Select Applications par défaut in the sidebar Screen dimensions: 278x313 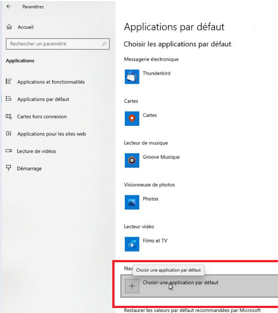pyautogui.click(x=43, y=99)
